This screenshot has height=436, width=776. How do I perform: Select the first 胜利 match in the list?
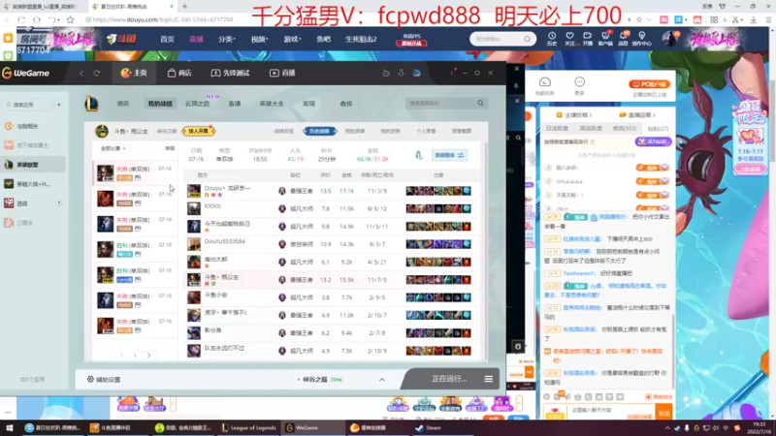tap(135, 249)
